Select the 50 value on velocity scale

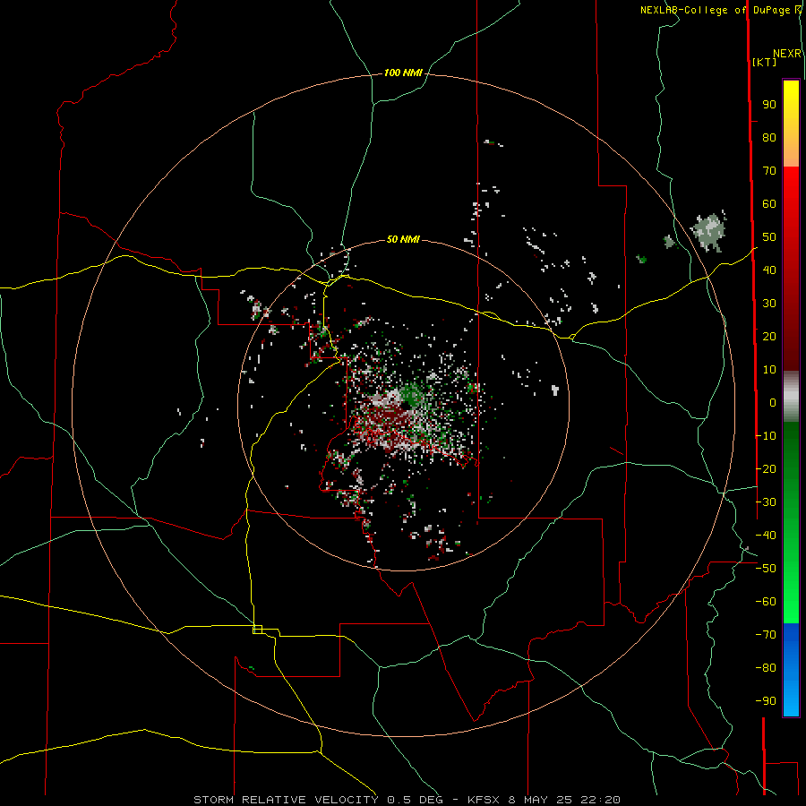click(769, 237)
